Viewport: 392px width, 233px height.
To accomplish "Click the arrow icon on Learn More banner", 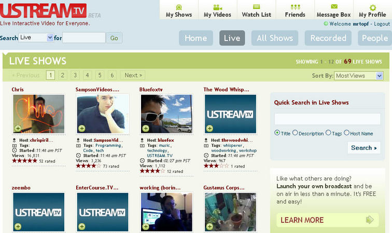I will pyautogui.click(x=370, y=220).
